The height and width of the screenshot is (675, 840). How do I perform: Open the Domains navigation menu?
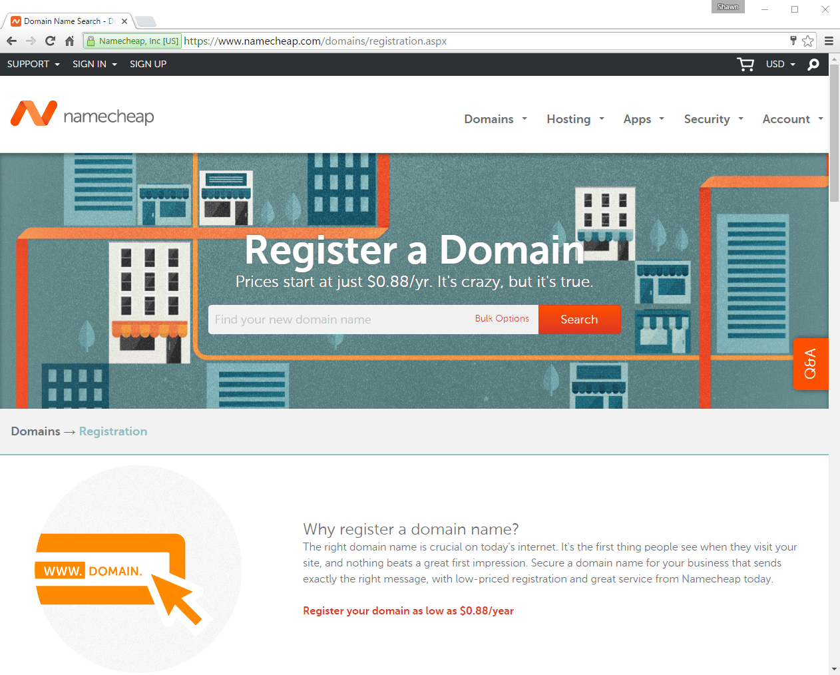coord(495,119)
